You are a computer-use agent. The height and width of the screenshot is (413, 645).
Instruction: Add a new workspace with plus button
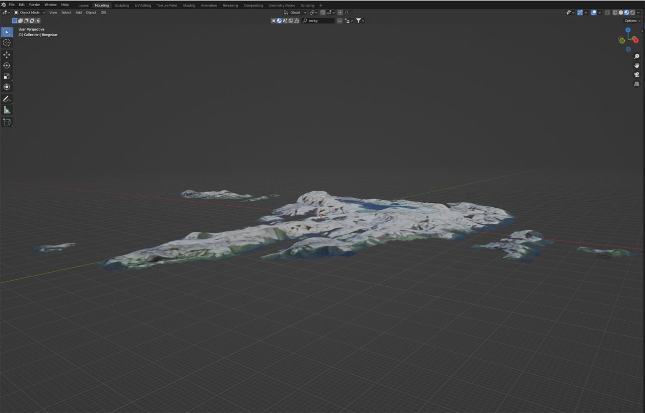[x=321, y=6]
